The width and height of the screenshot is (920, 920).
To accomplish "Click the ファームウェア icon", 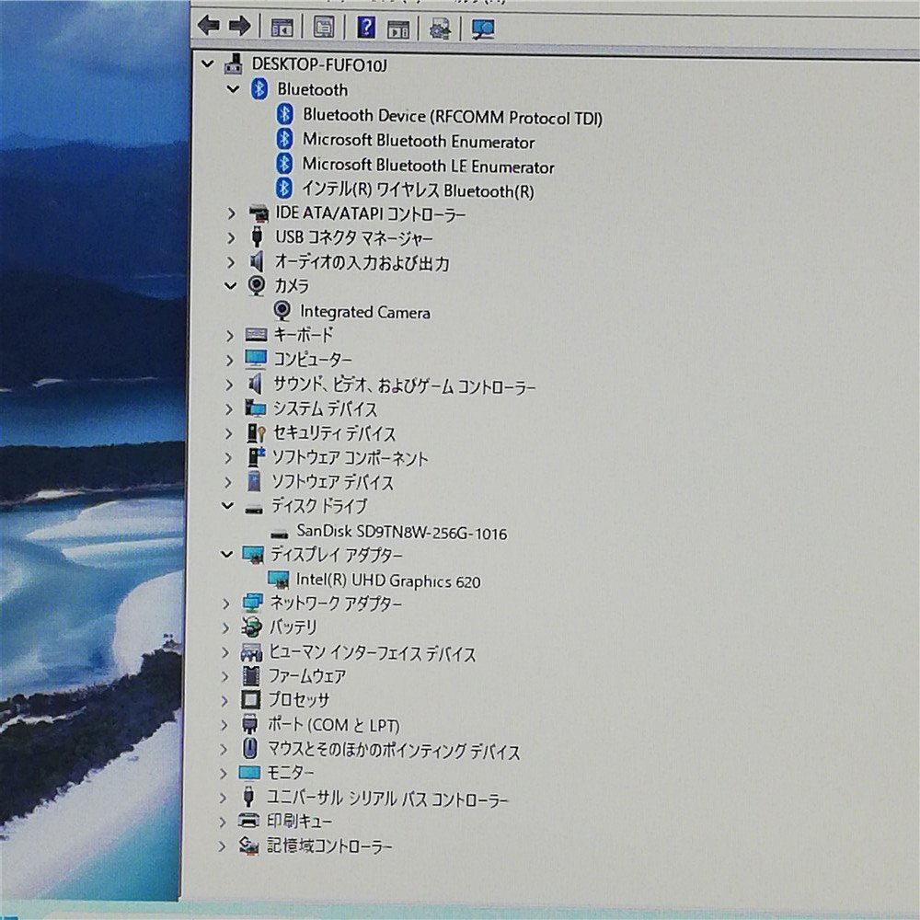I will tap(251, 675).
